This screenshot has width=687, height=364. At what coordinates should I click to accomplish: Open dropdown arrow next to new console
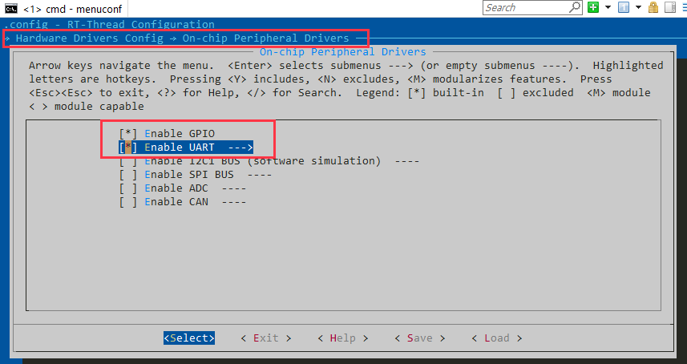[608, 7]
